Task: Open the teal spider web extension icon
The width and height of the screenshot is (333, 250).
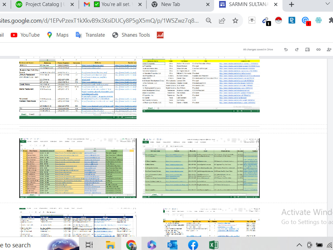Action: click(318, 20)
